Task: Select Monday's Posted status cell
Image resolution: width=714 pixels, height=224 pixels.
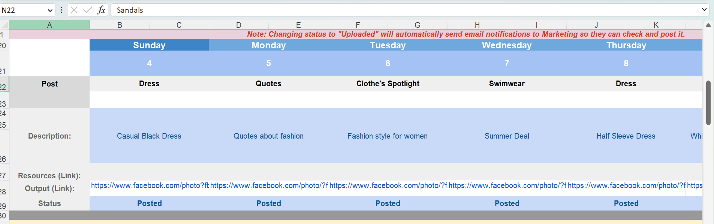Action: pos(268,203)
